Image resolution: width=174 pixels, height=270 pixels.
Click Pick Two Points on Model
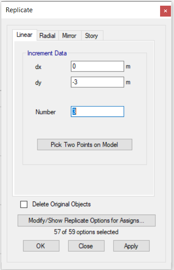tap(85, 145)
